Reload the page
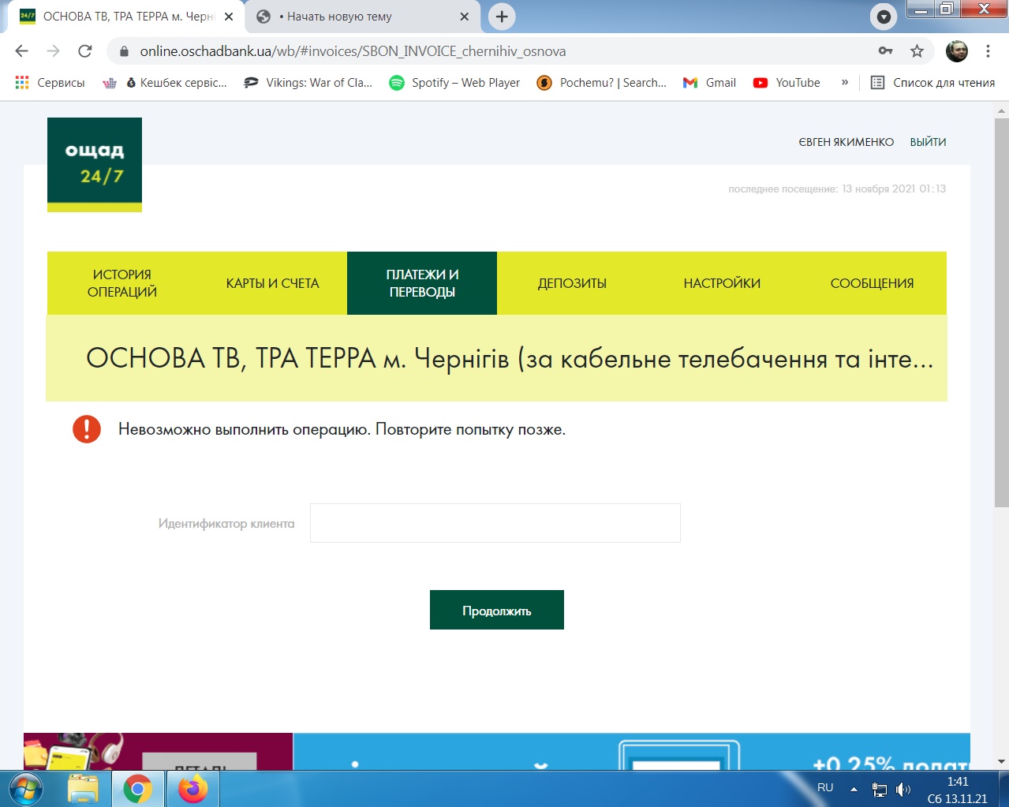The image size is (1009, 807). pos(85,51)
